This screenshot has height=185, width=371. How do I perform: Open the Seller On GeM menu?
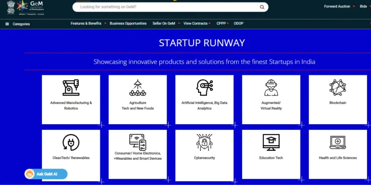pyautogui.click(x=164, y=23)
